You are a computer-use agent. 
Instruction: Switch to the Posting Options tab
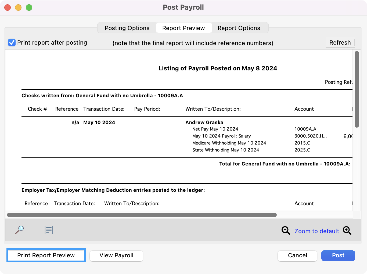pos(127,28)
